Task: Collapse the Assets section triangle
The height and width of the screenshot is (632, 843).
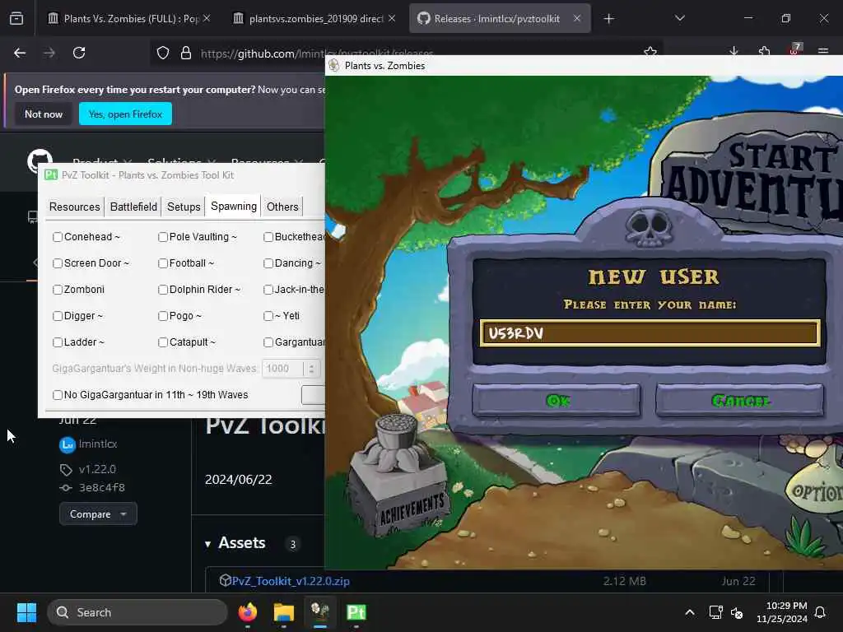Action: tap(207, 545)
